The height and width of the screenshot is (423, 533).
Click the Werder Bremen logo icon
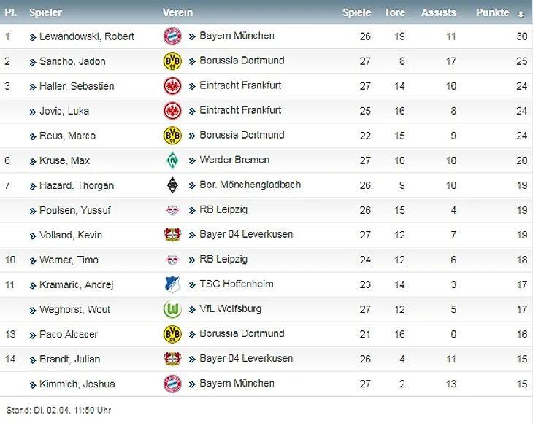172,160
